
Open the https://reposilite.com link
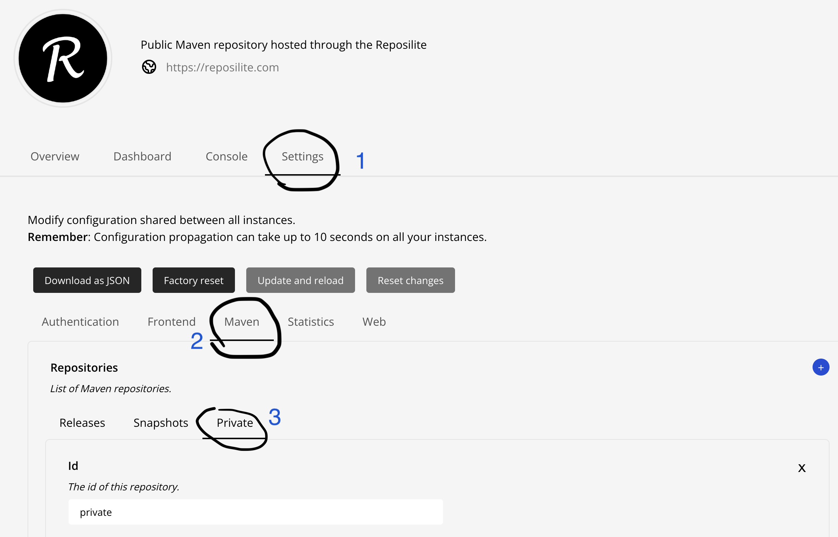point(222,67)
